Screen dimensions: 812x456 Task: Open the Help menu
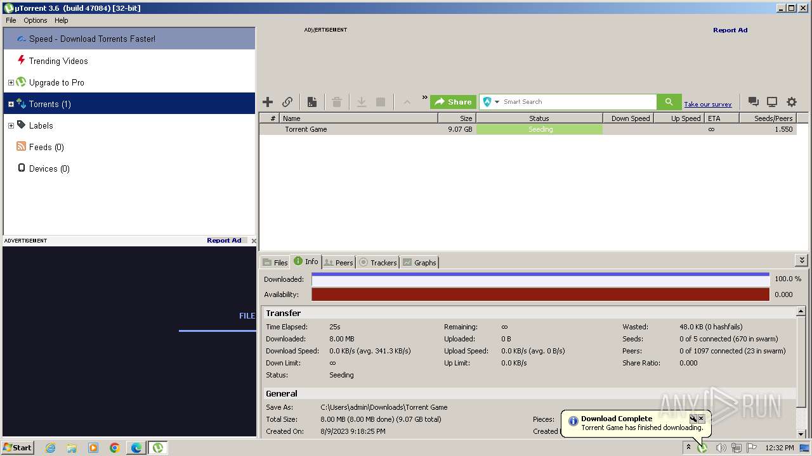(62, 20)
